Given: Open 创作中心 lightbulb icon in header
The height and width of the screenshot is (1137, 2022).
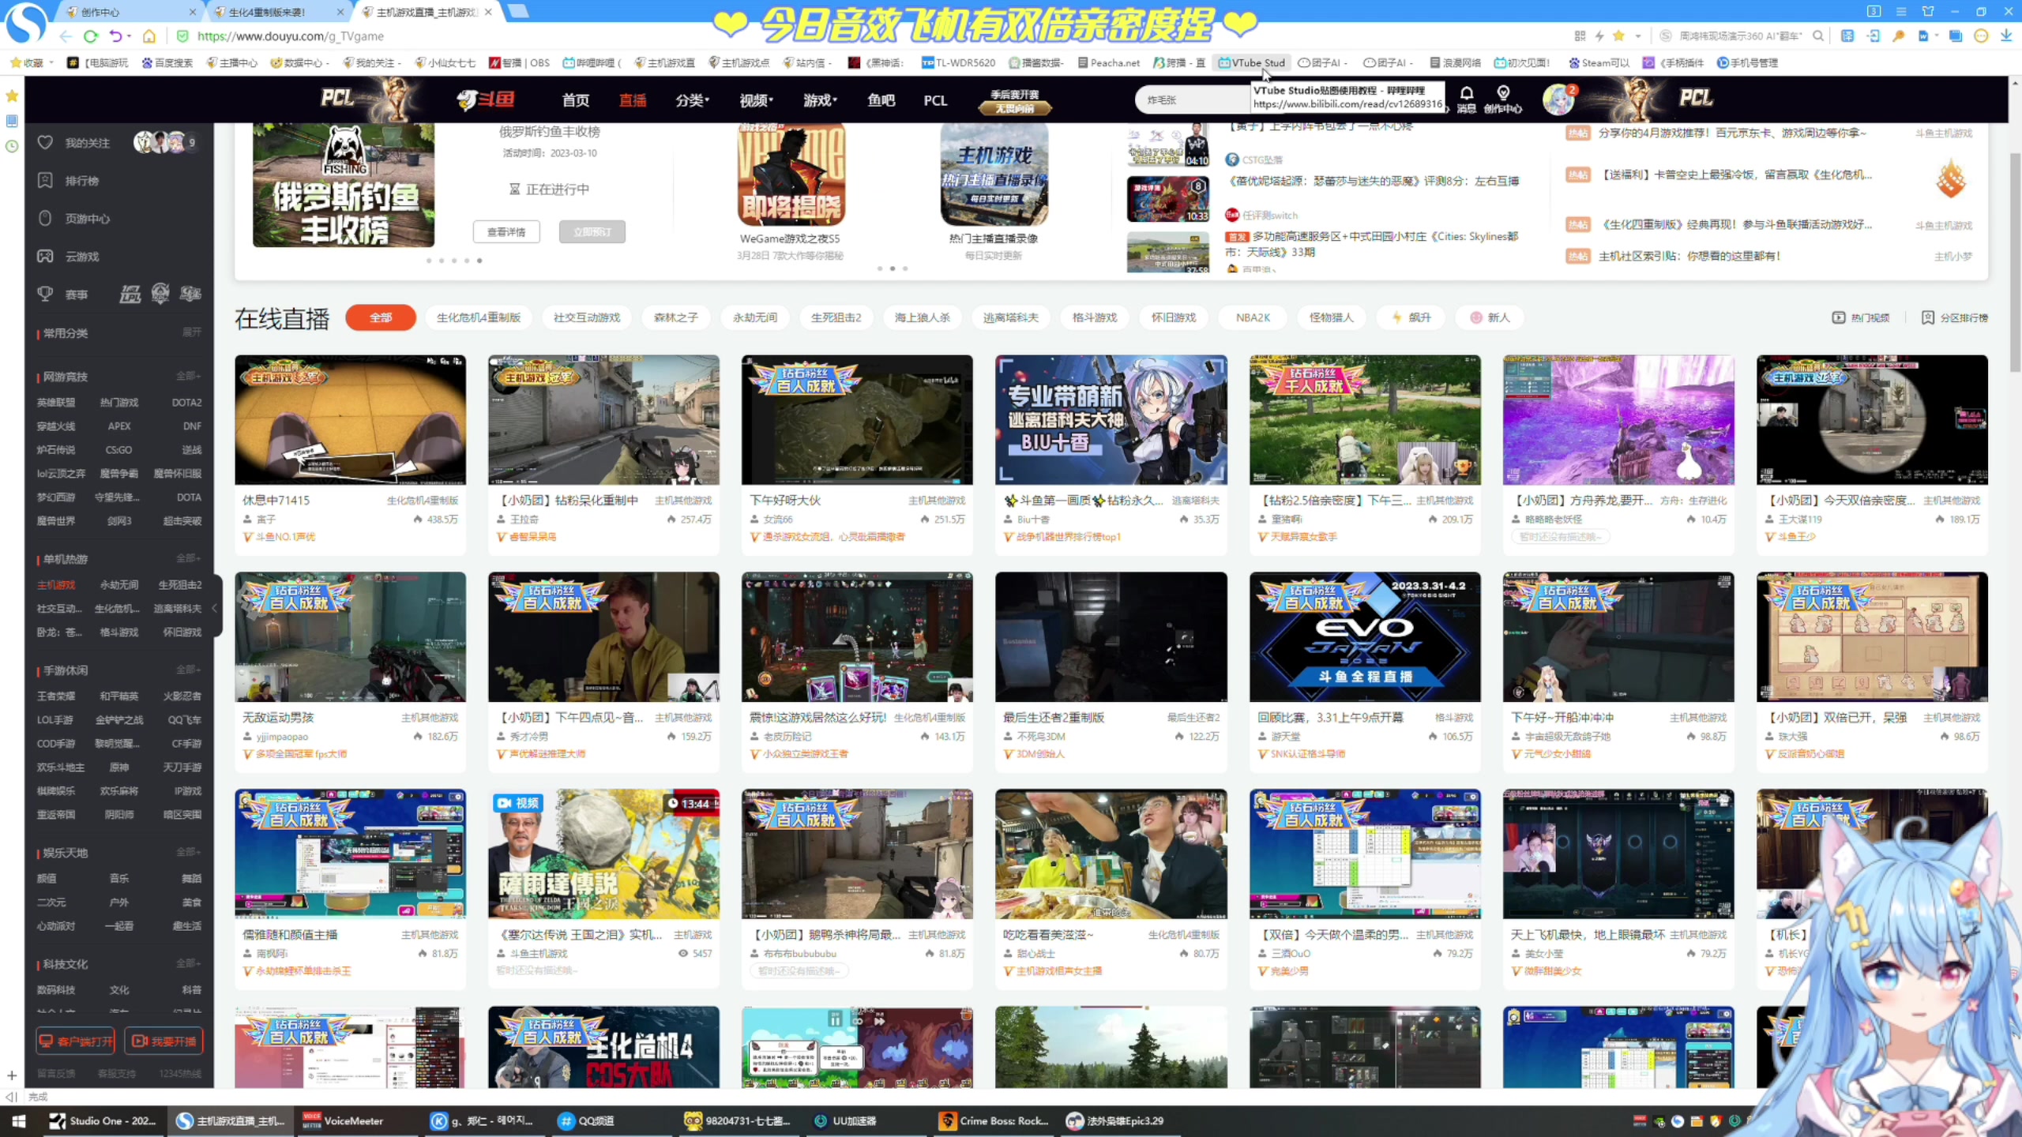Looking at the screenshot, I should pos(1502,94).
